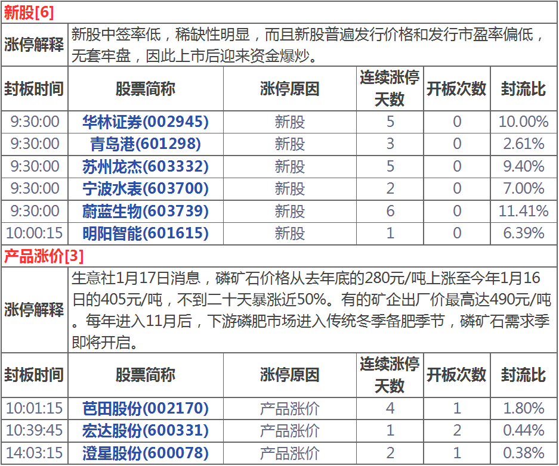Viewport: 559px width, 466px height.
Task: Open the 澄星股份(600078) stock link
Action: pyautogui.click(x=146, y=453)
